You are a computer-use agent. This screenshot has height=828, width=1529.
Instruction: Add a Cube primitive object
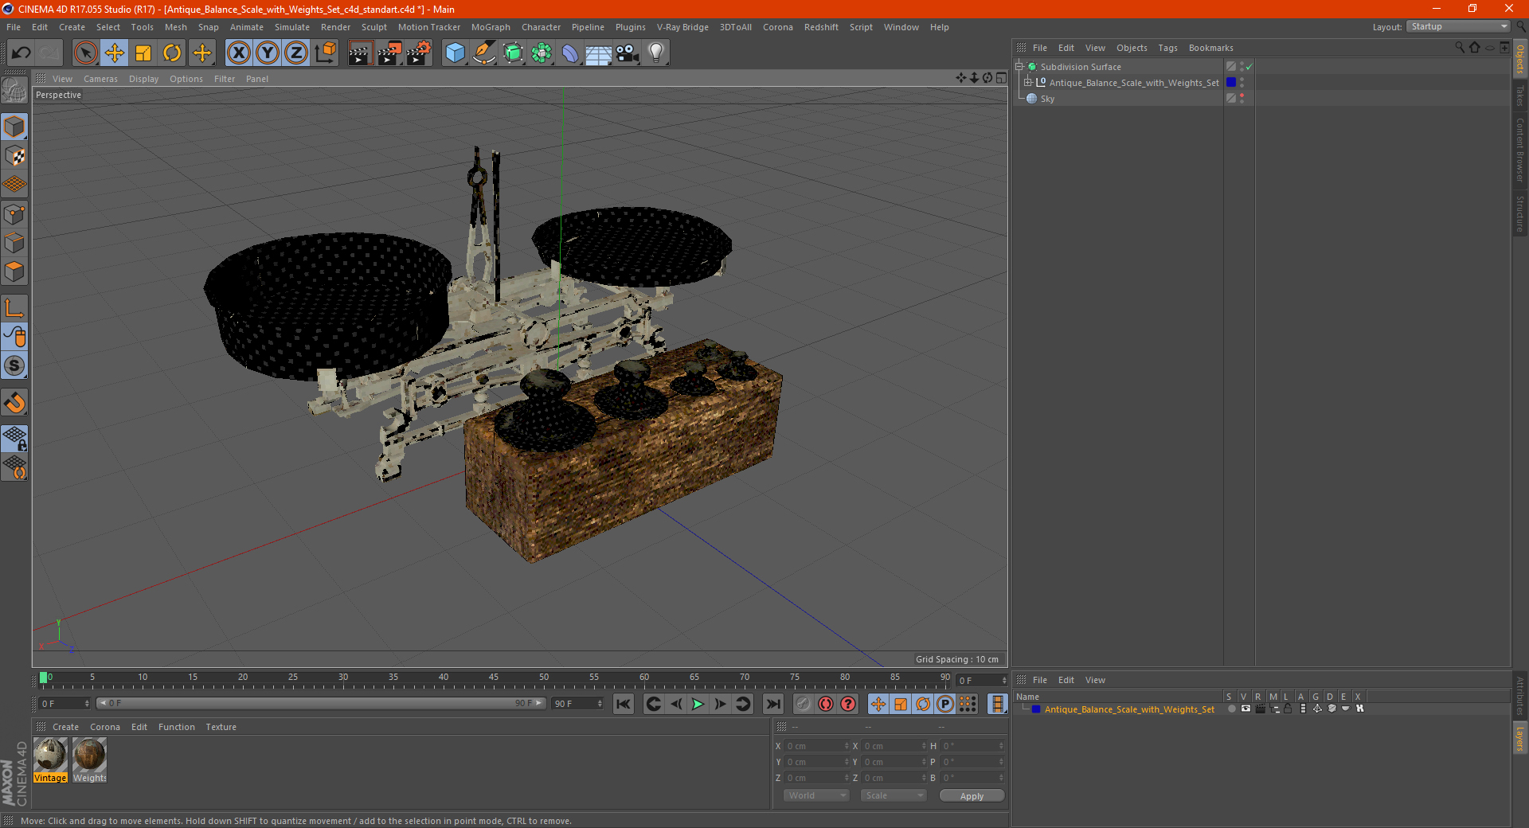[455, 53]
